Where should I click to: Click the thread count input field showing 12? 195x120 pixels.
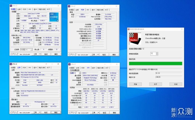pyautogui.click(x=152, y=53)
